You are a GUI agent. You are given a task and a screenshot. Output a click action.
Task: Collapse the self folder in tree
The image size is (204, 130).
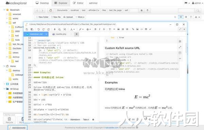pyautogui.click(x=7, y=23)
